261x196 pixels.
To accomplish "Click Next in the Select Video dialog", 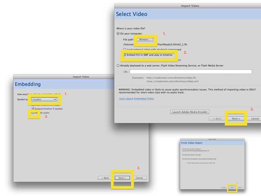I will coord(236,119).
